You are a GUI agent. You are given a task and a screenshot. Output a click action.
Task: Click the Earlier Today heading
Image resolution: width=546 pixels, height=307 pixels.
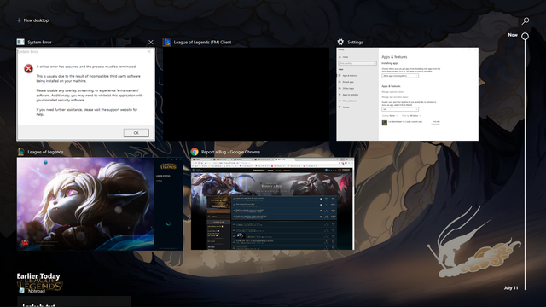[38, 276]
